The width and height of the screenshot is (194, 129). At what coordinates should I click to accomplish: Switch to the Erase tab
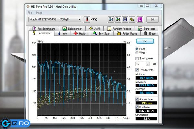150,33
